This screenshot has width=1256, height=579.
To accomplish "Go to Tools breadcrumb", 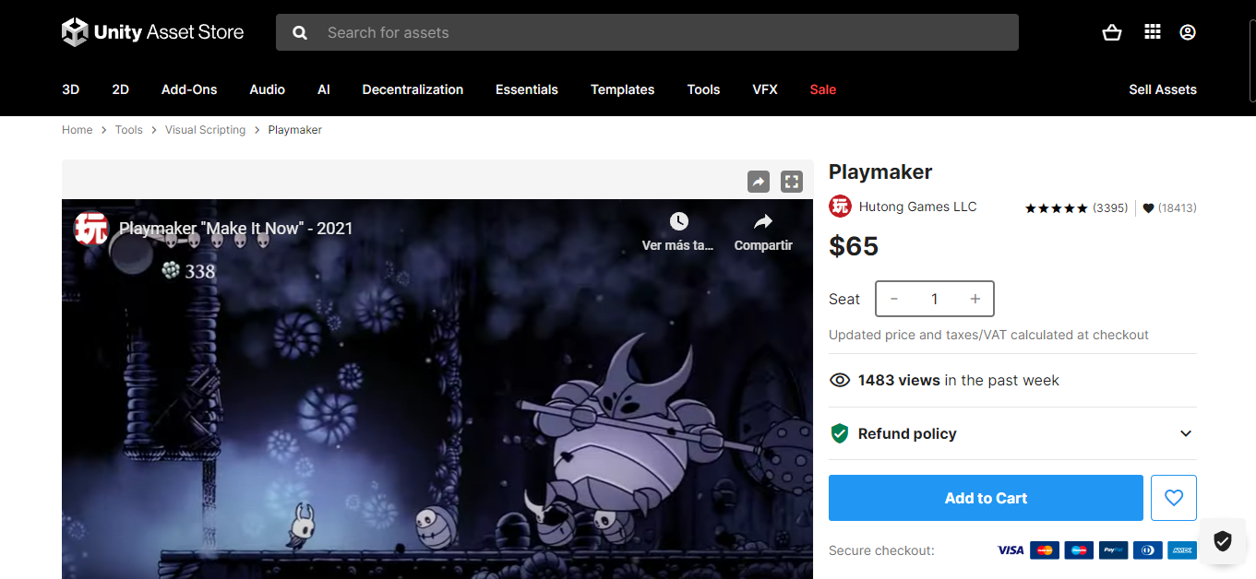I will [x=129, y=130].
